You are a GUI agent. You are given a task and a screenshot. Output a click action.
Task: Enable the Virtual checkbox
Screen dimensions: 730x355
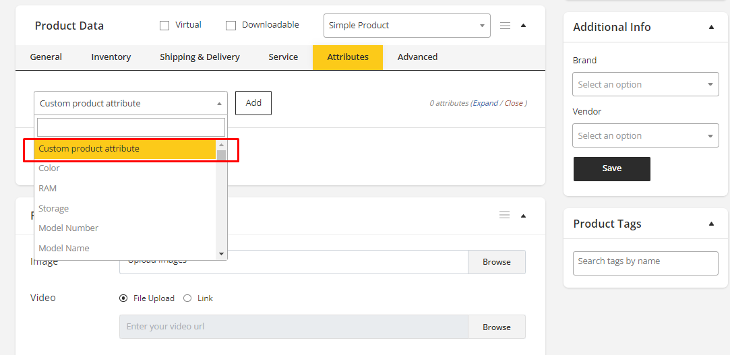(164, 26)
